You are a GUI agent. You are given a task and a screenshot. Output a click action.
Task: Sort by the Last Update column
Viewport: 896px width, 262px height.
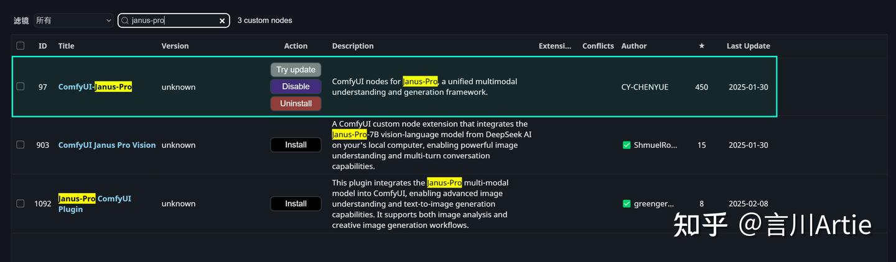(x=748, y=46)
